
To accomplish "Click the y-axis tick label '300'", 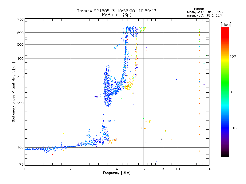I will 20,77.
